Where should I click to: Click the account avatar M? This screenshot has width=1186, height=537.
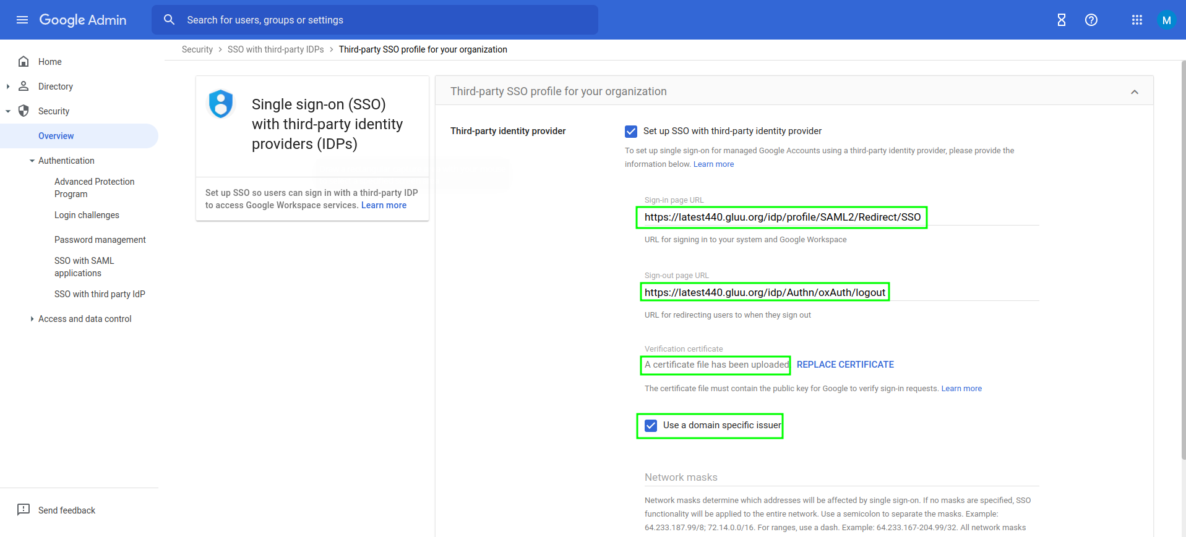coord(1166,20)
